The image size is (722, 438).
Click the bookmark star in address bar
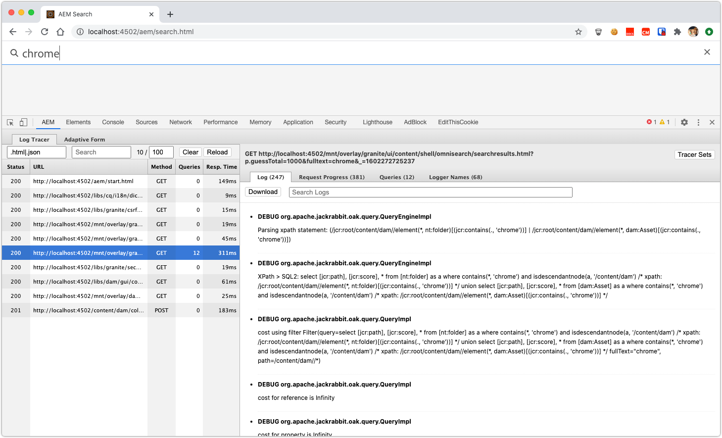tap(578, 32)
